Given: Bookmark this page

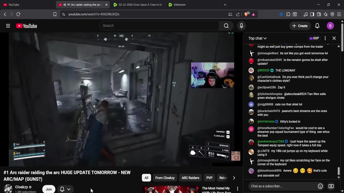Looking at the screenshot, I should click(x=55, y=14).
